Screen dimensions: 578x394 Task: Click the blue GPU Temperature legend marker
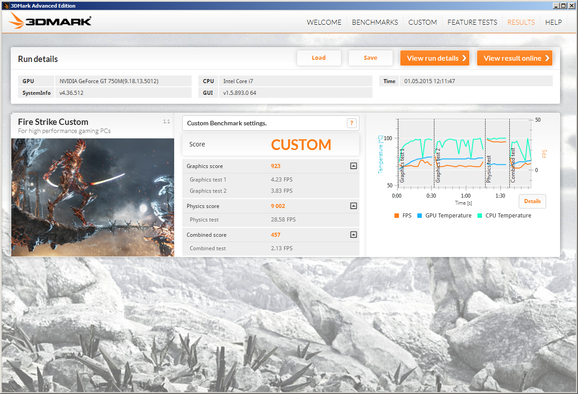420,216
